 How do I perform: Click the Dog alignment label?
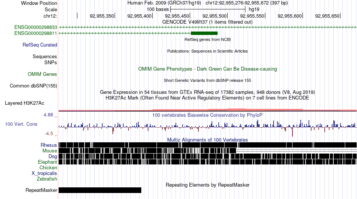pyautogui.click(x=53, y=157)
